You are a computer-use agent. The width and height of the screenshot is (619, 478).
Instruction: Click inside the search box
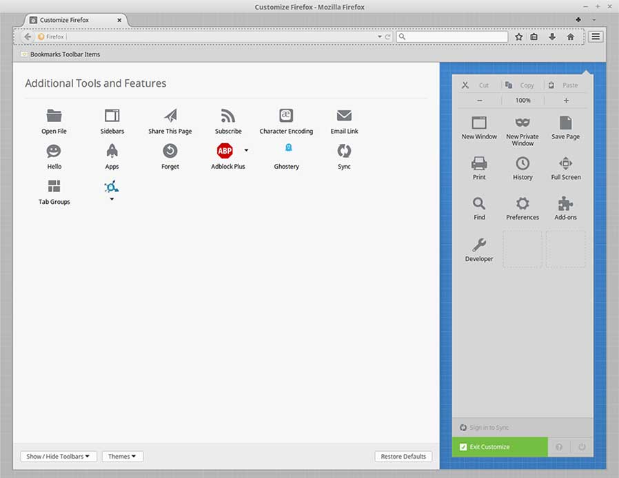pyautogui.click(x=452, y=37)
